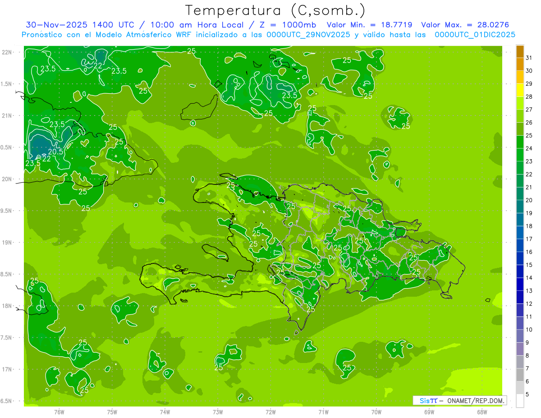
Task: Click the "Valor Max. = 28.0276" text
Action: (465, 25)
